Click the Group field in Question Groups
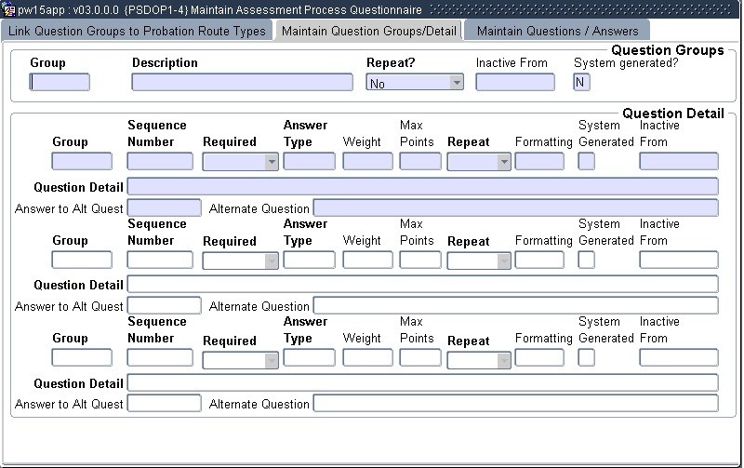Screen dimensions: 744x468 click(60, 82)
